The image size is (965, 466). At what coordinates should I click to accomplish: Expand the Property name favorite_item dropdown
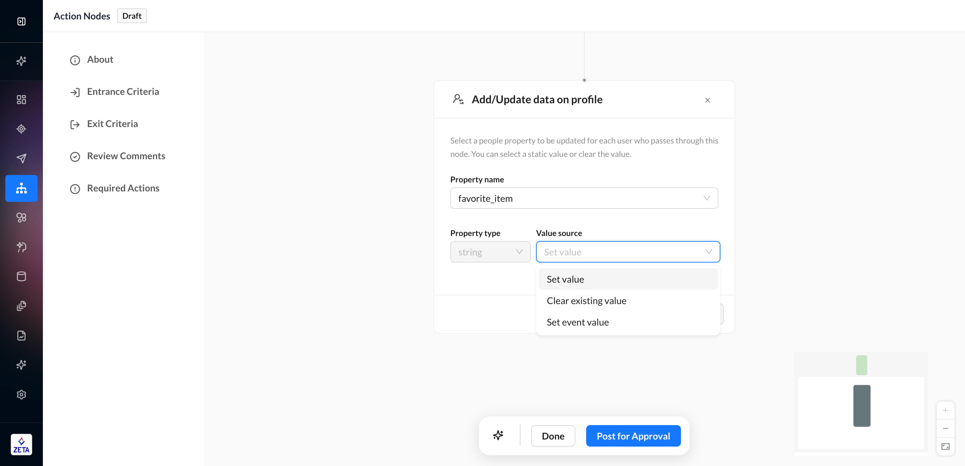click(x=584, y=198)
